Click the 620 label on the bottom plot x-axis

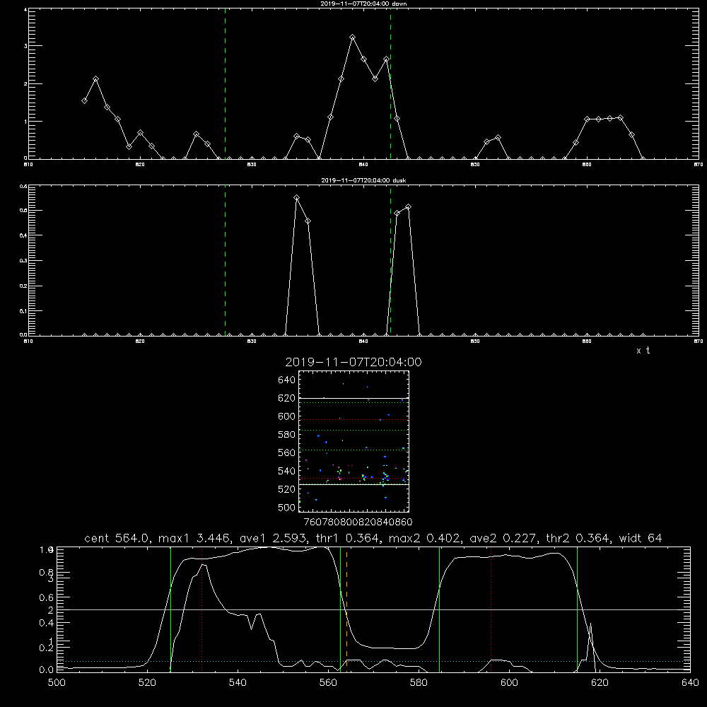click(600, 683)
